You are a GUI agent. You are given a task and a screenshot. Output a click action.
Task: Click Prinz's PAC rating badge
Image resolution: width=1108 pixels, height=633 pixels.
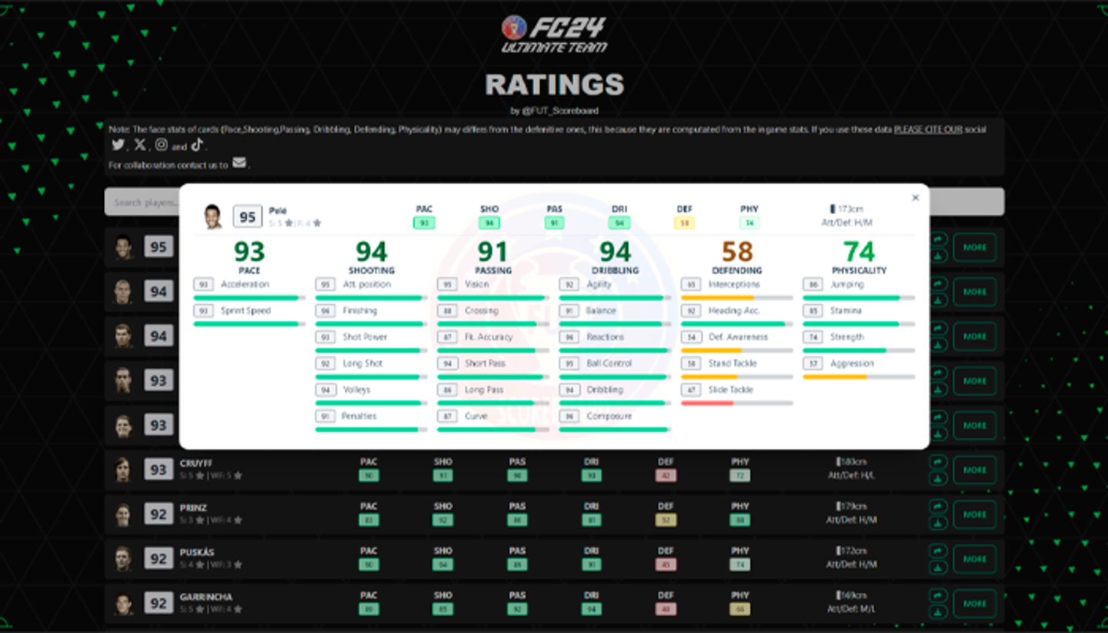pyautogui.click(x=369, y=521)
